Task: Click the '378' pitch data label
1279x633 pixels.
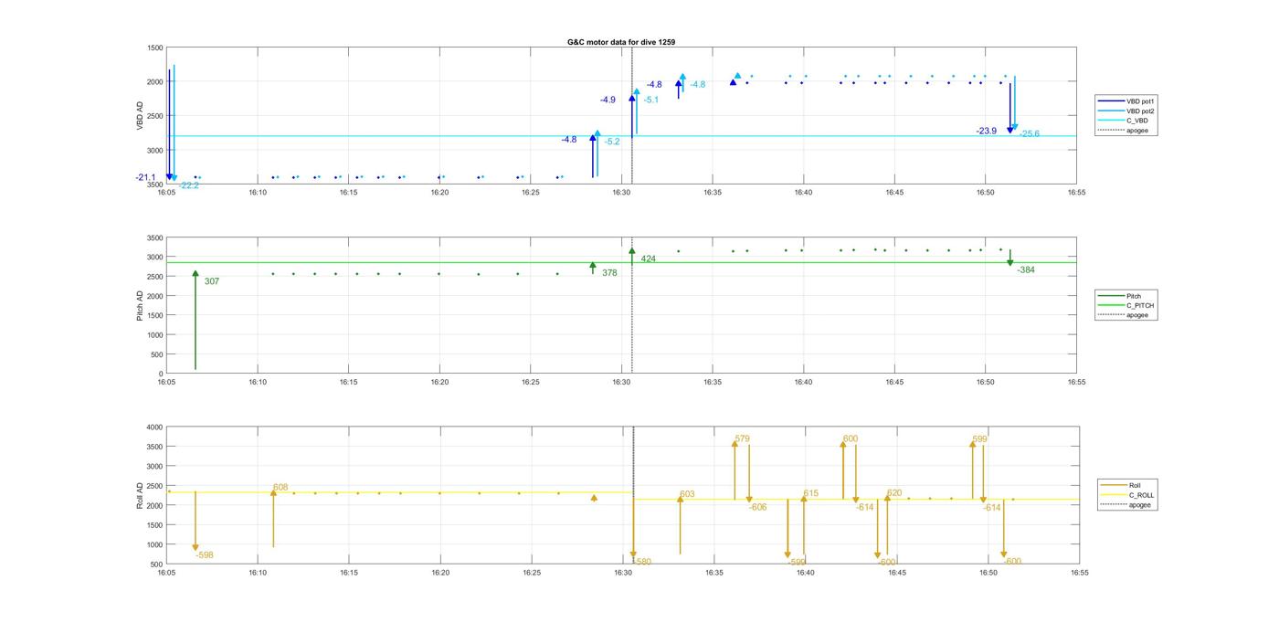Action: 609,272
